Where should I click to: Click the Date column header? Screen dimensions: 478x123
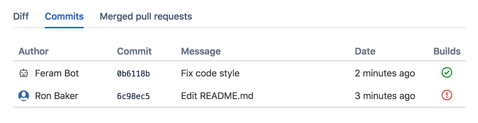tap(365, 51)
